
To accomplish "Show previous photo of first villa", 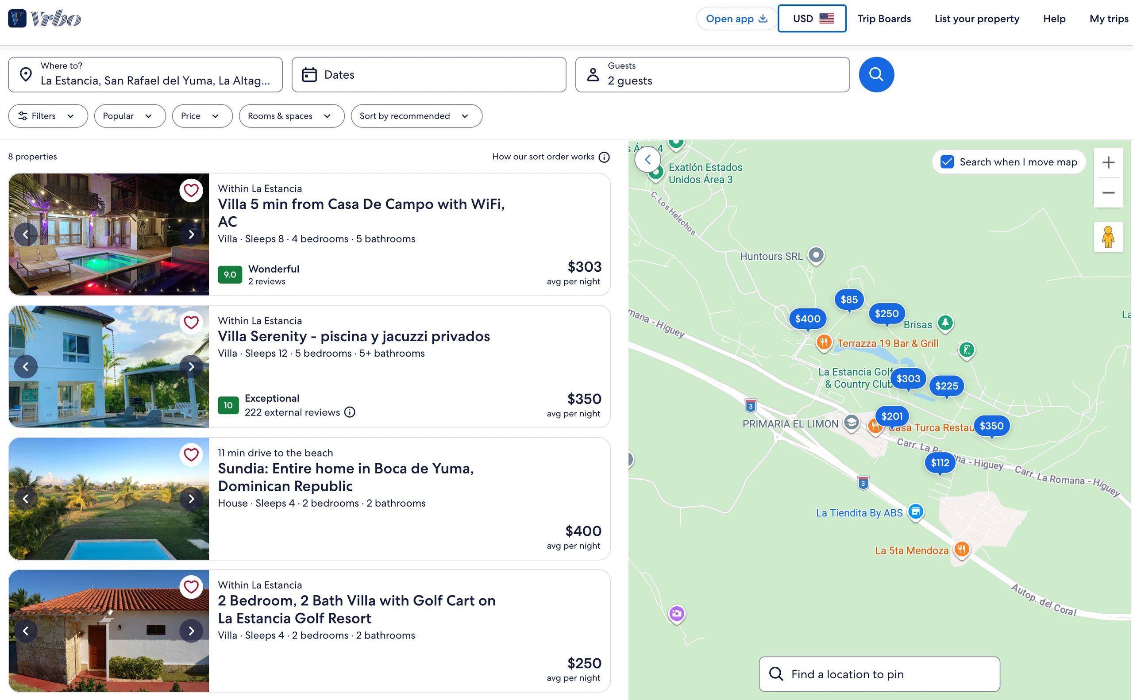I will (x=26, y=234).
